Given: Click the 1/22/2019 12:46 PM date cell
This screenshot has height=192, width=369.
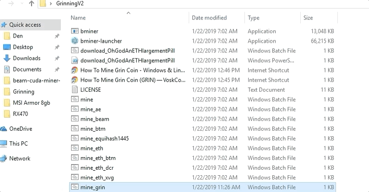Looking at the screenshot, I should click(x=216, y=70).
